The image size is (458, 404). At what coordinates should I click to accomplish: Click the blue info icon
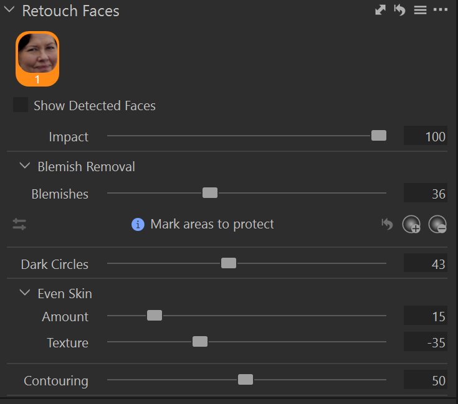click(x=138, y=224)
